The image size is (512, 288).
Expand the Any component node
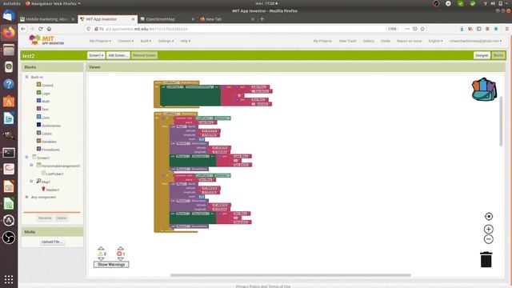26,197
